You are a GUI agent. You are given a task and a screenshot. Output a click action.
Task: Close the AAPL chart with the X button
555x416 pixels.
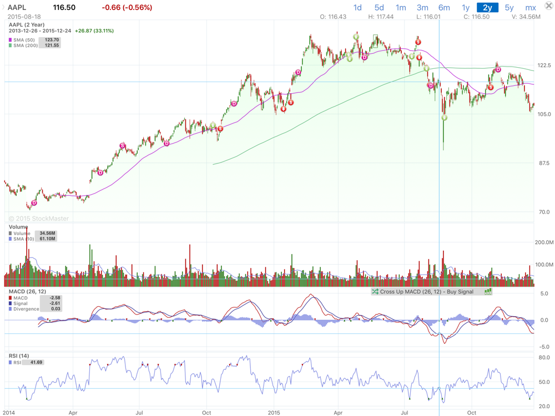pyautogui.click(x=549, y=6)
